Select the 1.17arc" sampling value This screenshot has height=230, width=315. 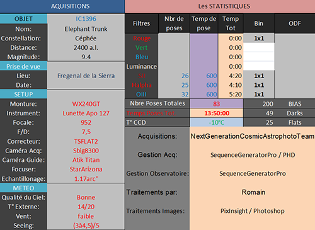click(86, 179)
